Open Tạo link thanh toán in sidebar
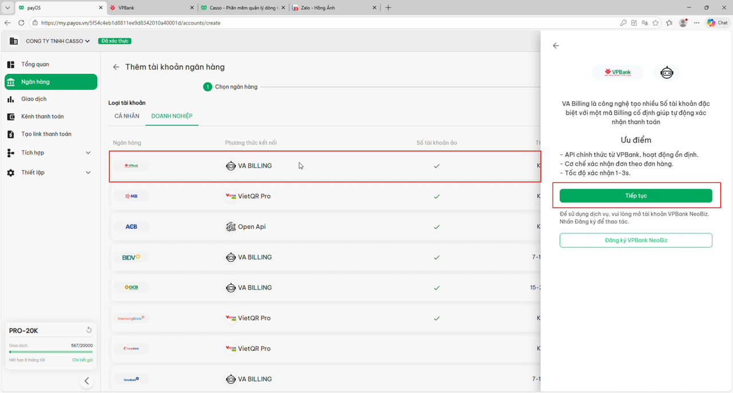733x393 pixels. (46, 134)
